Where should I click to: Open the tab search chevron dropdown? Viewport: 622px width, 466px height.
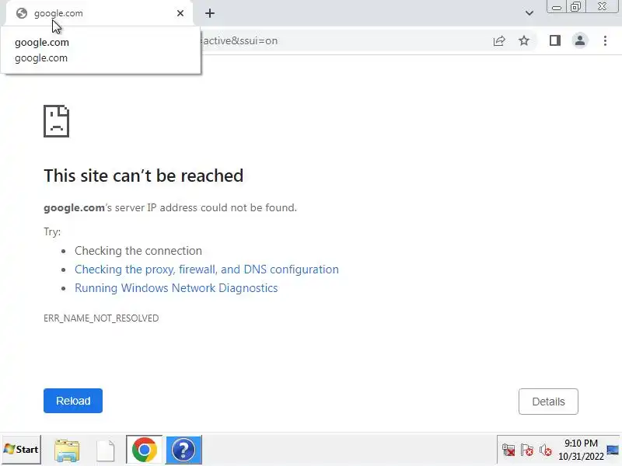coord(529,13)
